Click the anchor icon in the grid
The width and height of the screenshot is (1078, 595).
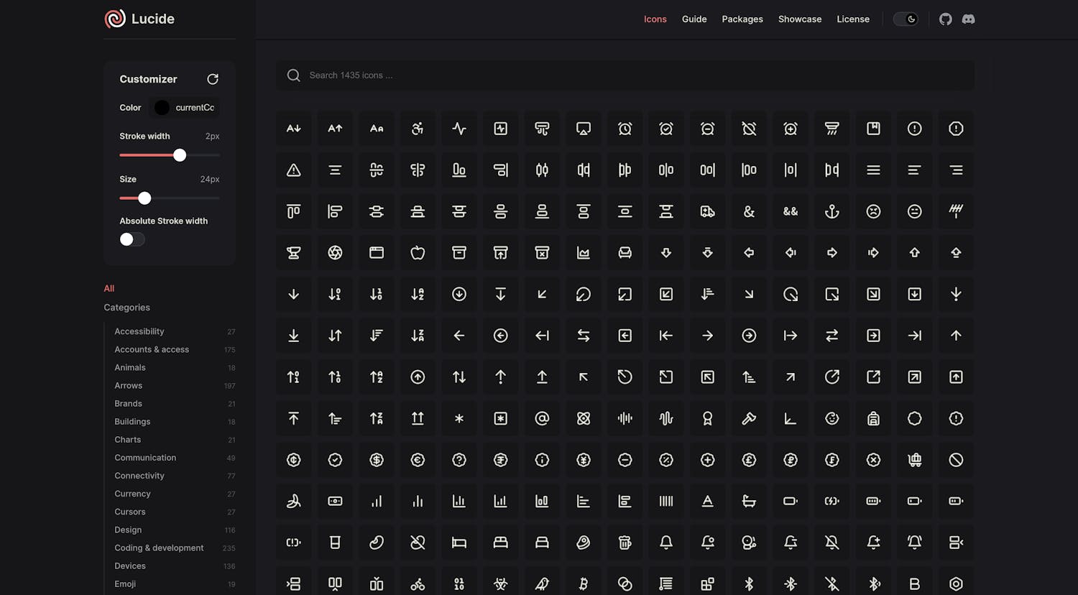(831, 211)
